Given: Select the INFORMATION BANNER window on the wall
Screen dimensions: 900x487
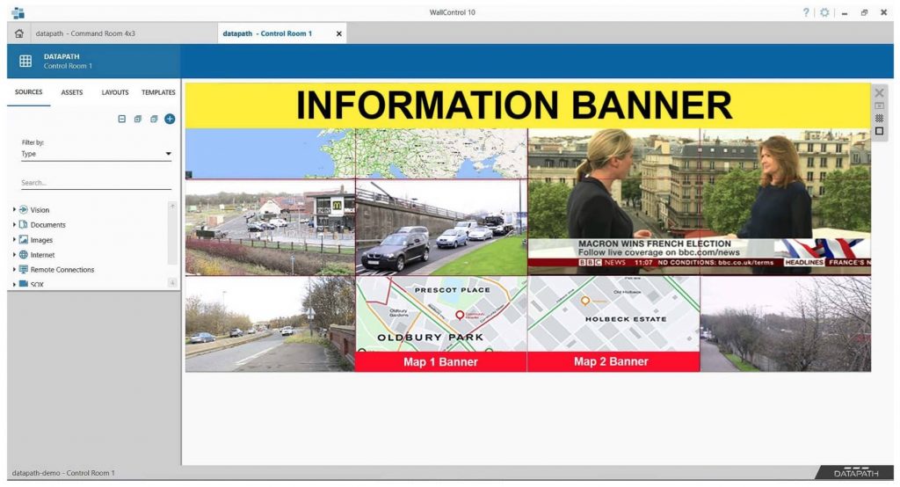Looking at the screenshot, I should click(527, 105).
